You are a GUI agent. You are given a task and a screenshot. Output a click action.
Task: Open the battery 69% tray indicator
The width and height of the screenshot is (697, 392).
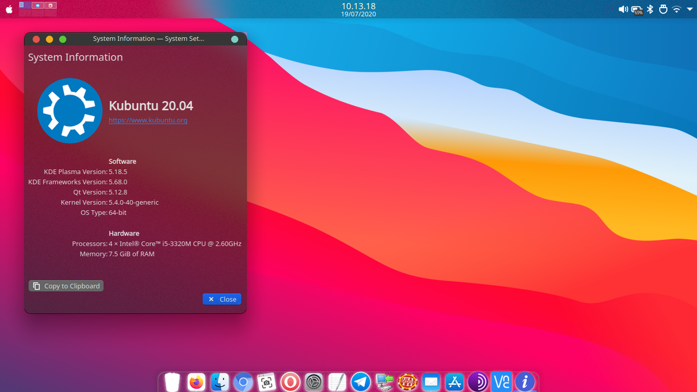pyautogui.click(x=637, y=9)
